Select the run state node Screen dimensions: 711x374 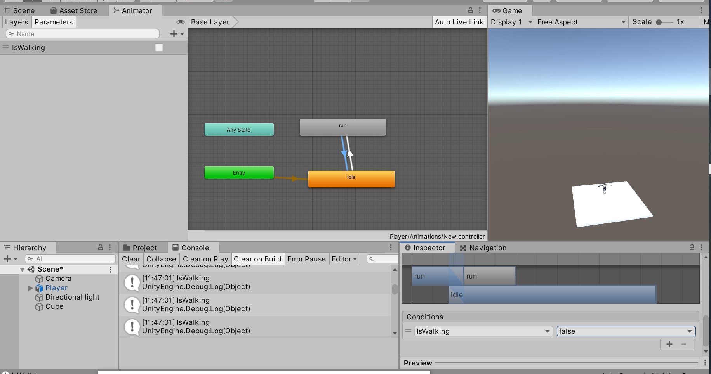coord(342,127)
